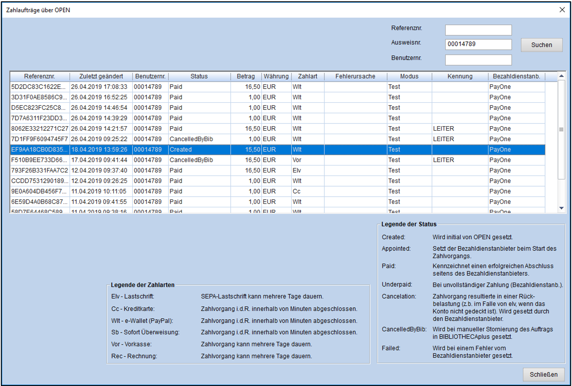The width and height of the screenshot is (572, 386).
Task: Sort by Betrag column header
Action: (246, 76)
